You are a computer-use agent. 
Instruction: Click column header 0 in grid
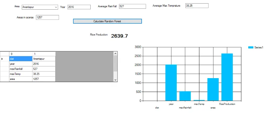pyautogui.click(x=21, y=54)
